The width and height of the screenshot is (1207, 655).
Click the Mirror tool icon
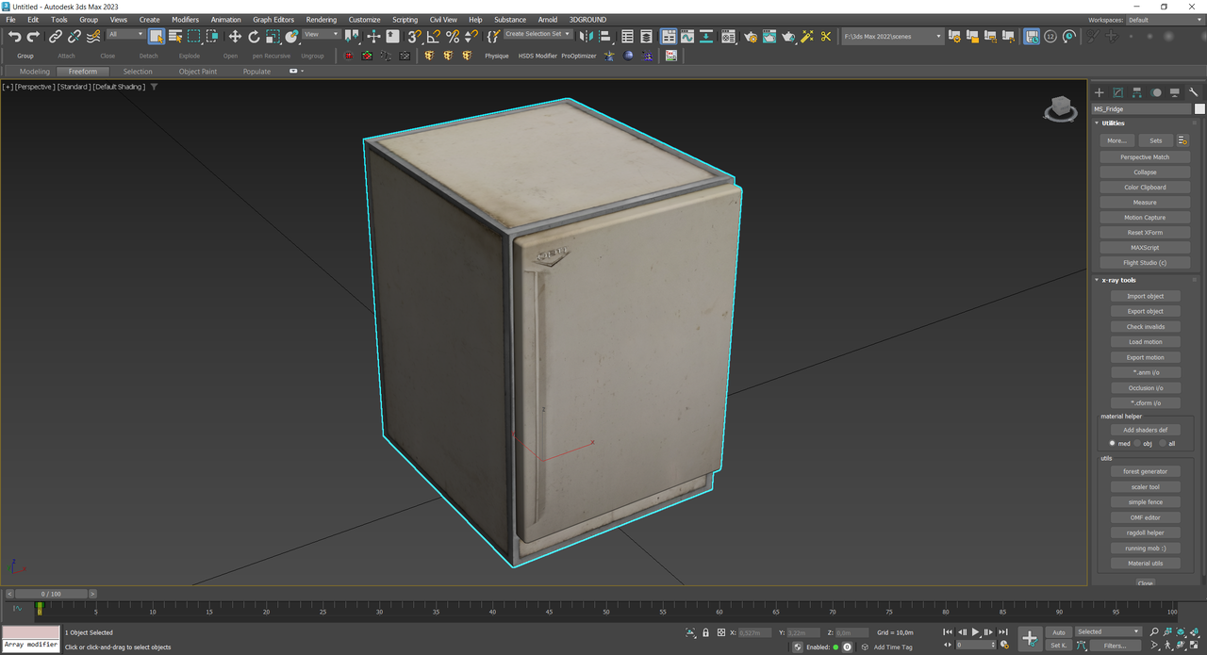(x=586, y=37)
